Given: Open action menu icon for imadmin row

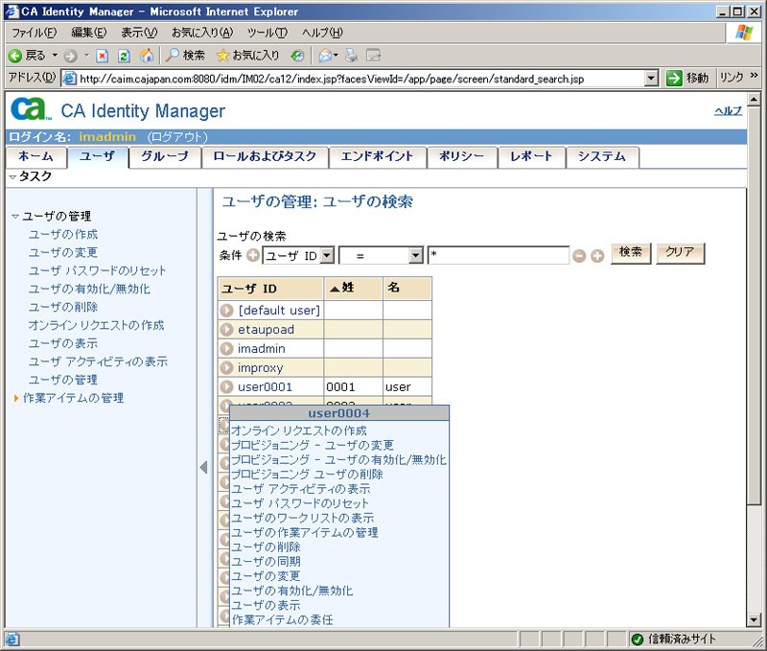Looking at the screenshot, I should click(x=226, y=349).
